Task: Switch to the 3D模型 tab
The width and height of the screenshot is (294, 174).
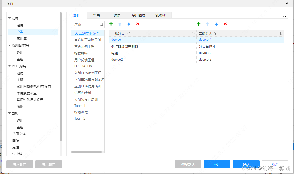Action: (161, 15)
